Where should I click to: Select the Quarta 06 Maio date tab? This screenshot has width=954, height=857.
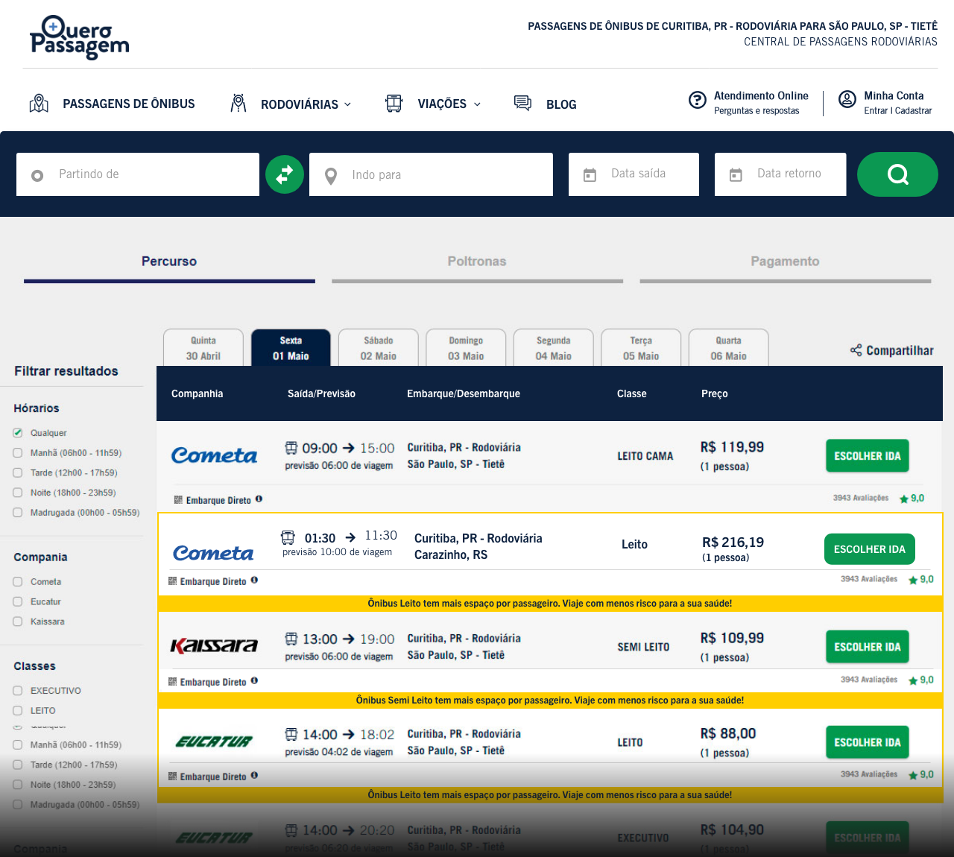[x=729, y=348]
